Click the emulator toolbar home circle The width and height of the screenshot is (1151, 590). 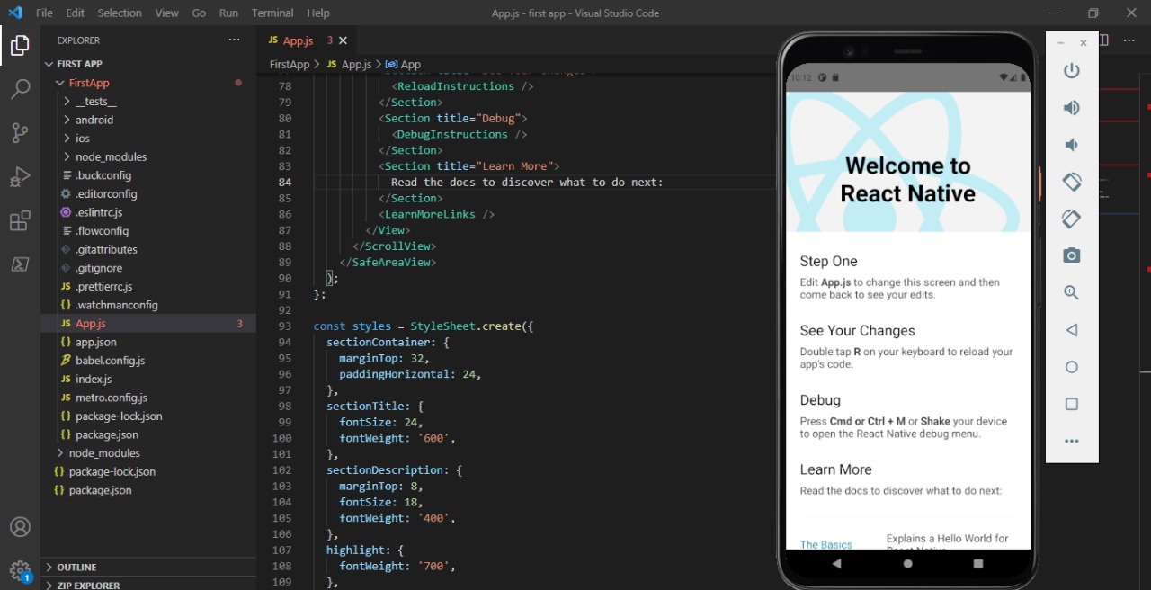pos(1071,367)
